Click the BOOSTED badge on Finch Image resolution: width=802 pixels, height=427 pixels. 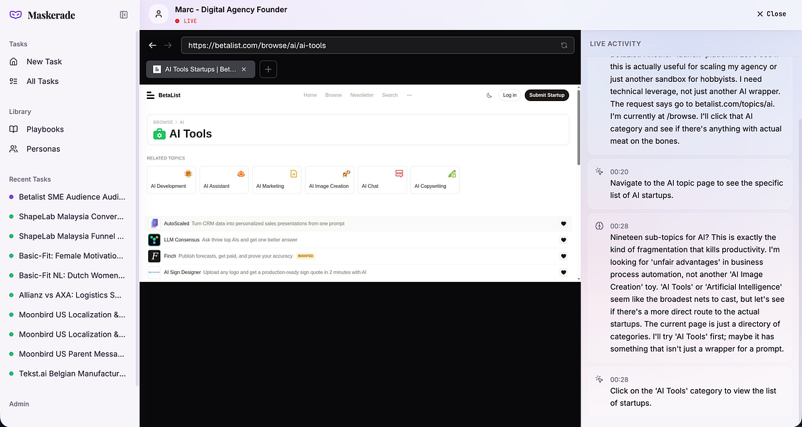point(306,256)
